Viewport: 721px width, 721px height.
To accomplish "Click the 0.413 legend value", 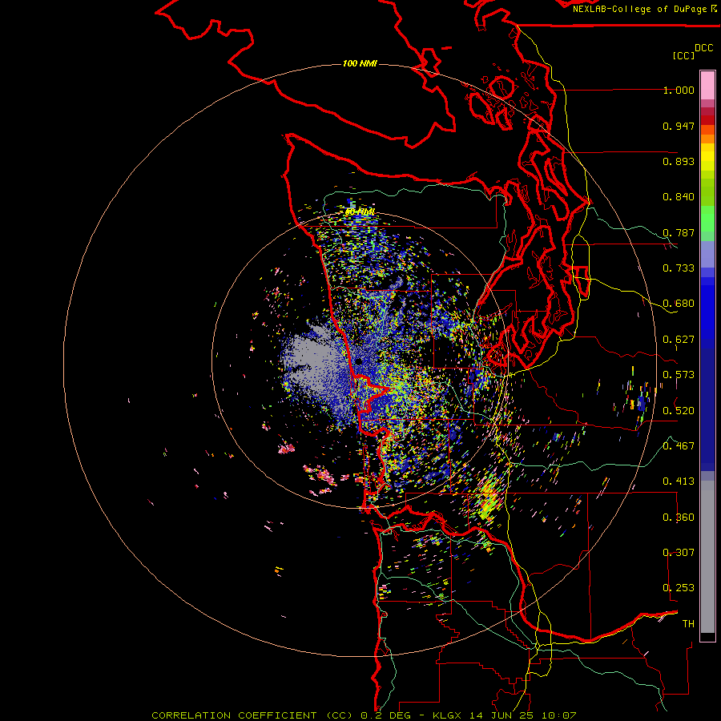I will [679, 481].
